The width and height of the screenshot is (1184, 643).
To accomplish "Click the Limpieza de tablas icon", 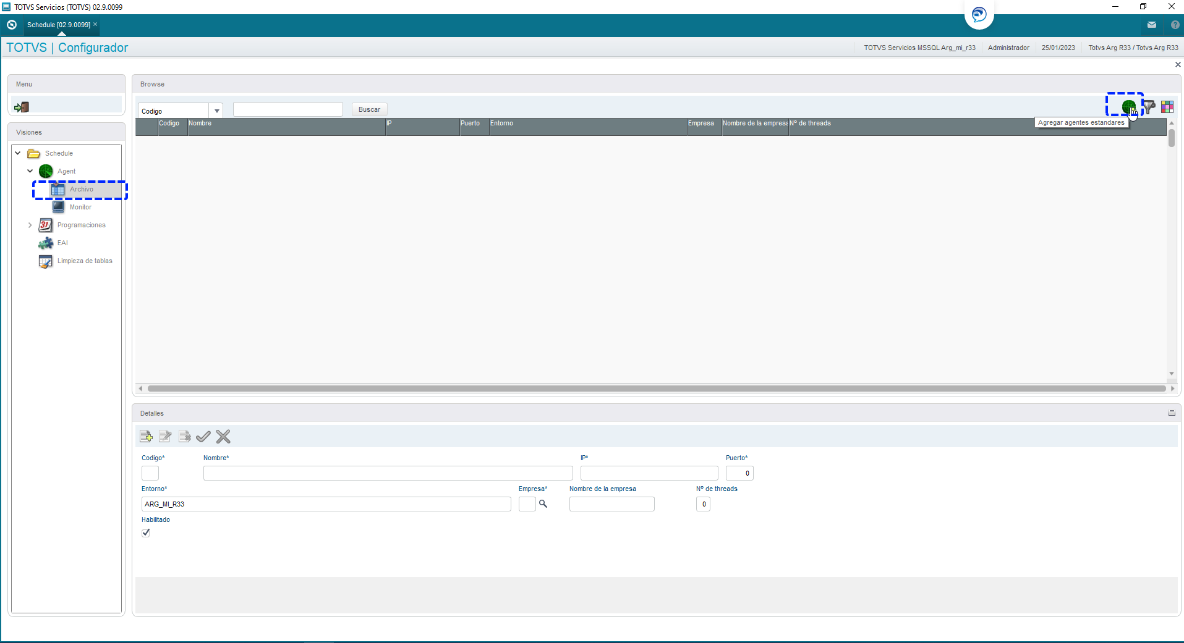I will pos(46,261).
